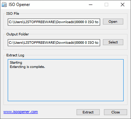
Task: Click inside the Extract Log text area
Action: point(65,80)
